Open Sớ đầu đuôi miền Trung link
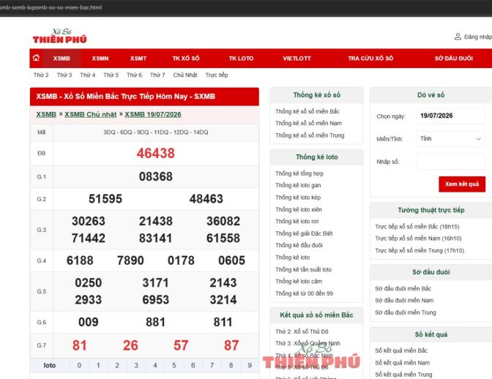Image resolution: width=492 pixels, height=379 pixels. click(406, 312)
